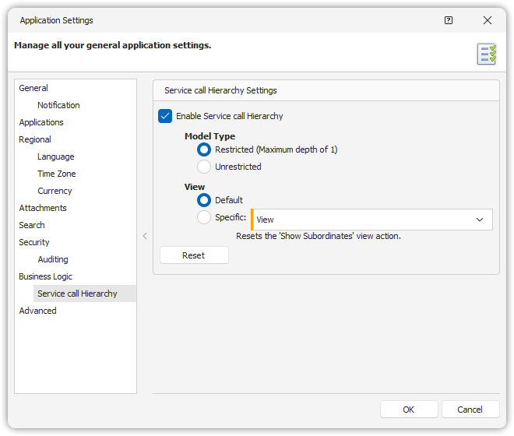Close the Application Settings dialog

[x=488, y=20]
